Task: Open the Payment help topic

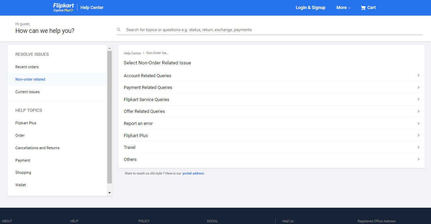Action: pos(23,160)
